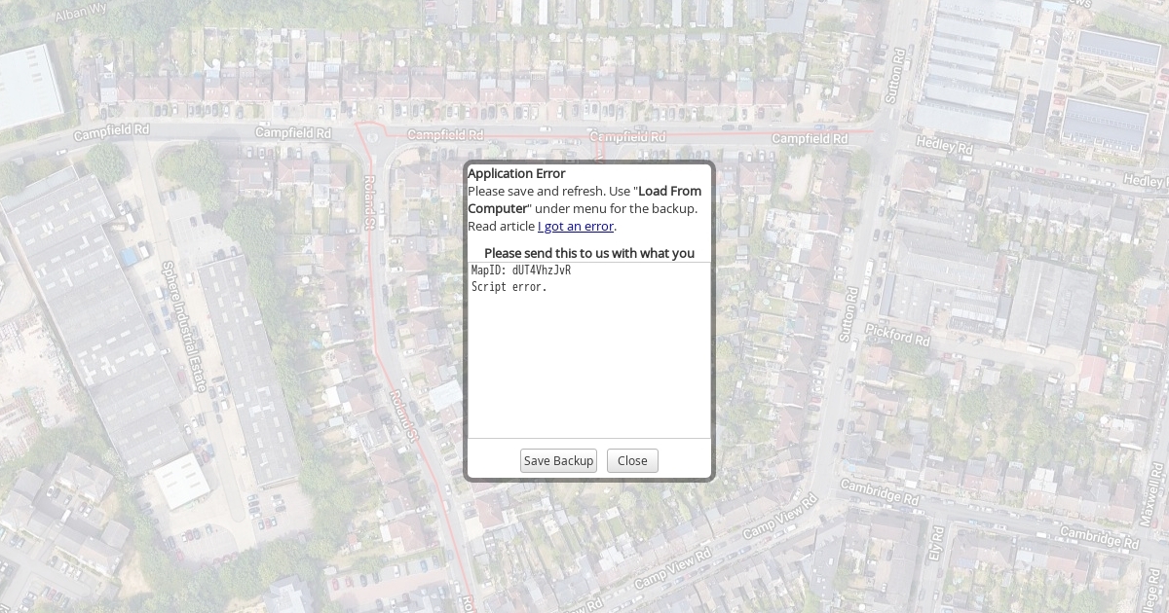
Task: Click the "Script error." text line
Action: (x=509, y=287)
